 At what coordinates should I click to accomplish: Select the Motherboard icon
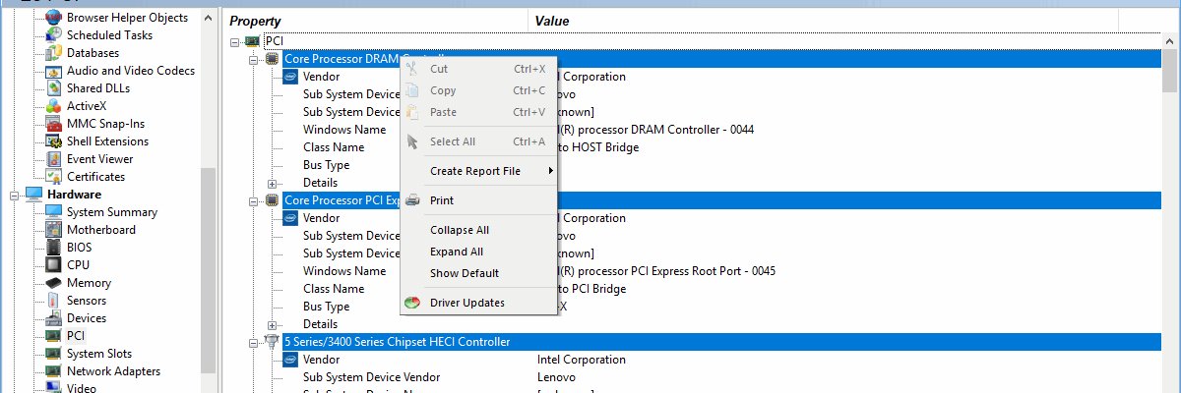[x=53, y=230]
